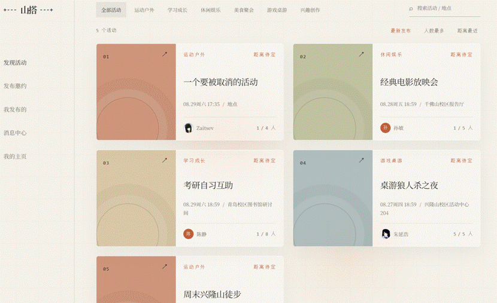The image size is (497, 303).
Task: Click the 山搭 logo
Action: click(28, 10)
